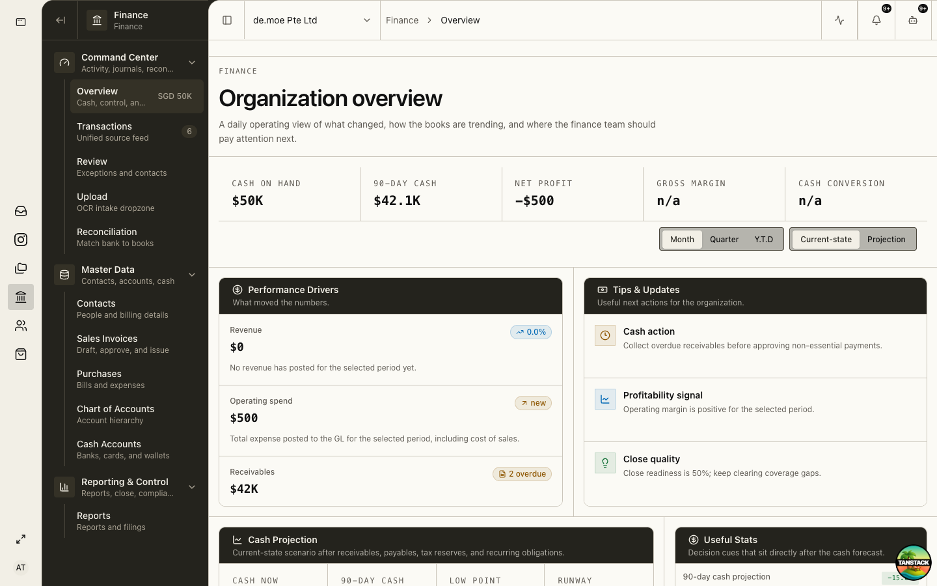Open the TanStack devtools badge
This screenshot has height=586, width=937.
[913, 563]
